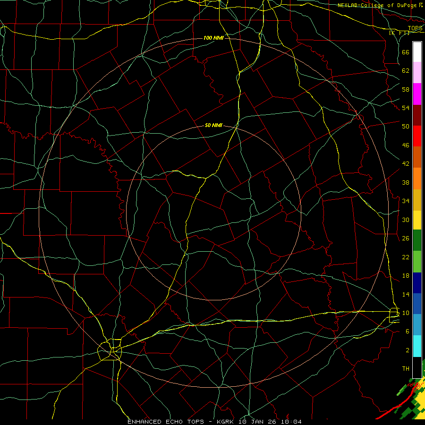Click the legend value 54
This screenshot has height=425, width=425.
406,108
